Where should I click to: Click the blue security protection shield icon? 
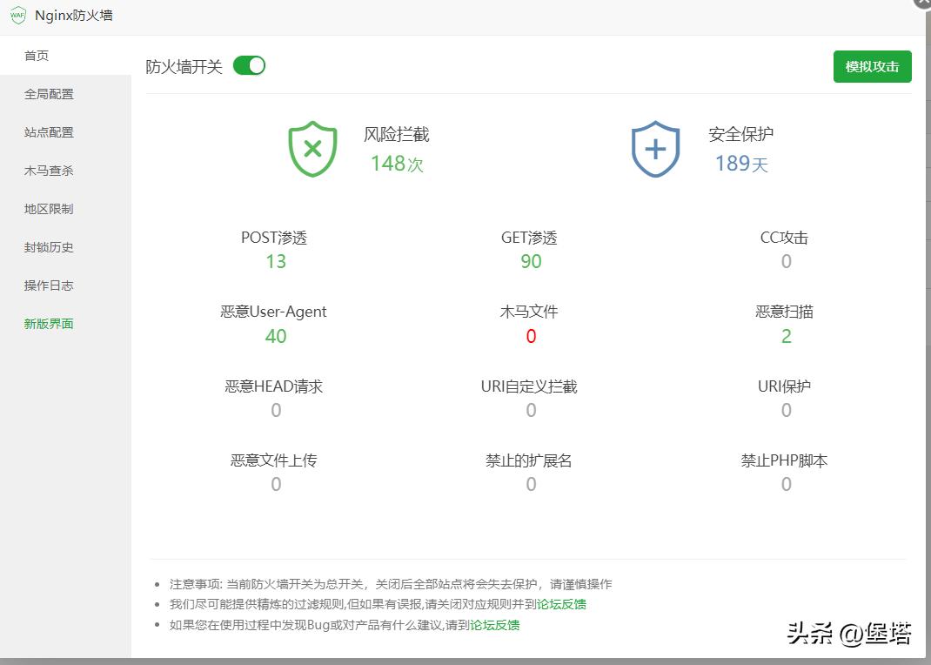(x=655, y=149)
